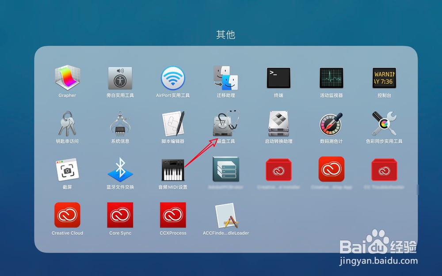The height and width of the screenshot is (276, 442).
Task: Open 音频MIDI设置 (Audio MIDI Setup)
Action: click(172, 170)
